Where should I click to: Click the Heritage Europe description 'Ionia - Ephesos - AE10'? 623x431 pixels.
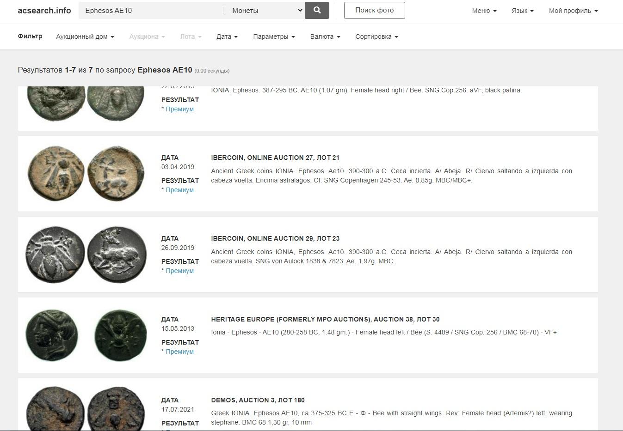384,332
